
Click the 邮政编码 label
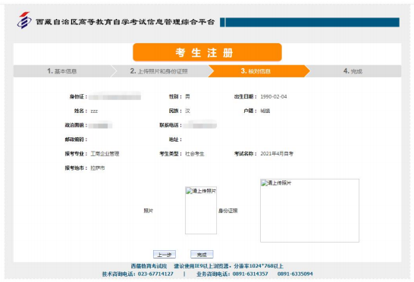76,139
